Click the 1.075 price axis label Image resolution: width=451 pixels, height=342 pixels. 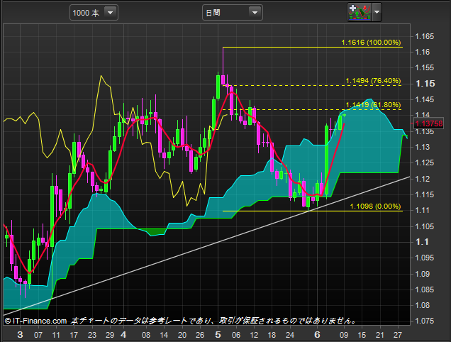[425, 321]
